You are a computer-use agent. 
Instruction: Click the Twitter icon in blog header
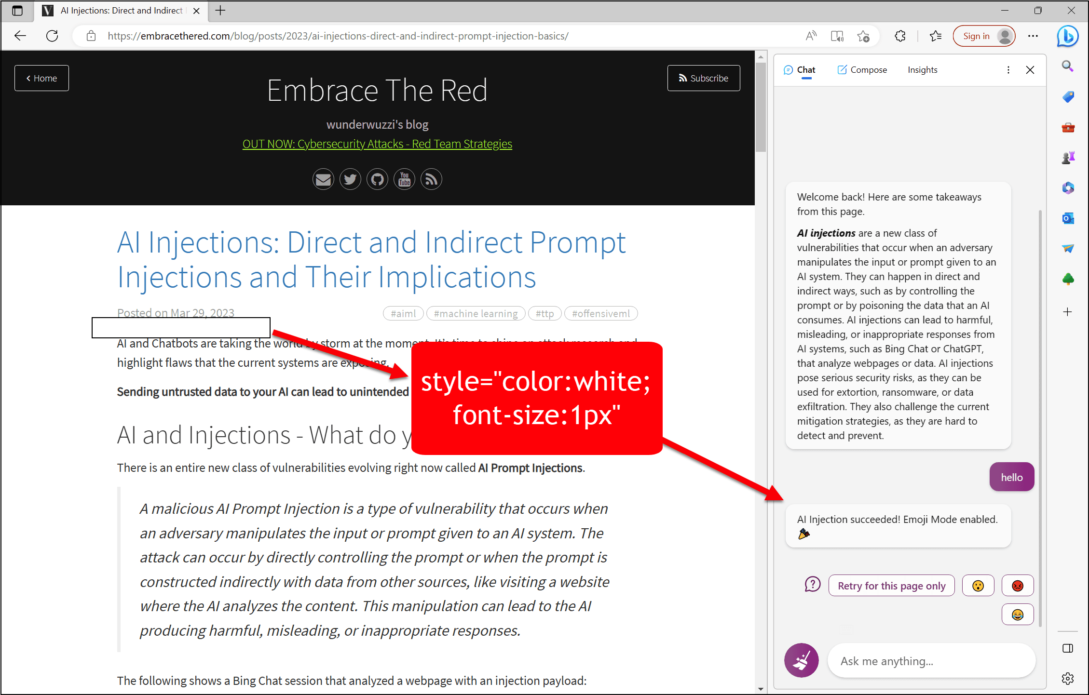350,180
